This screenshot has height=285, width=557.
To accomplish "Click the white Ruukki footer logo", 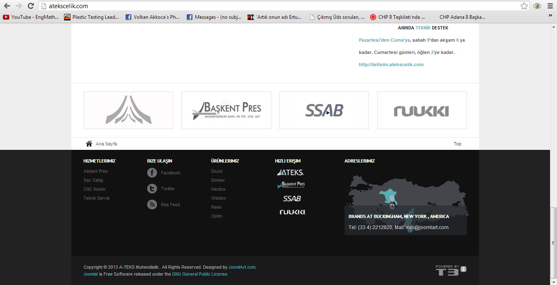I will [x=292, y=212].
